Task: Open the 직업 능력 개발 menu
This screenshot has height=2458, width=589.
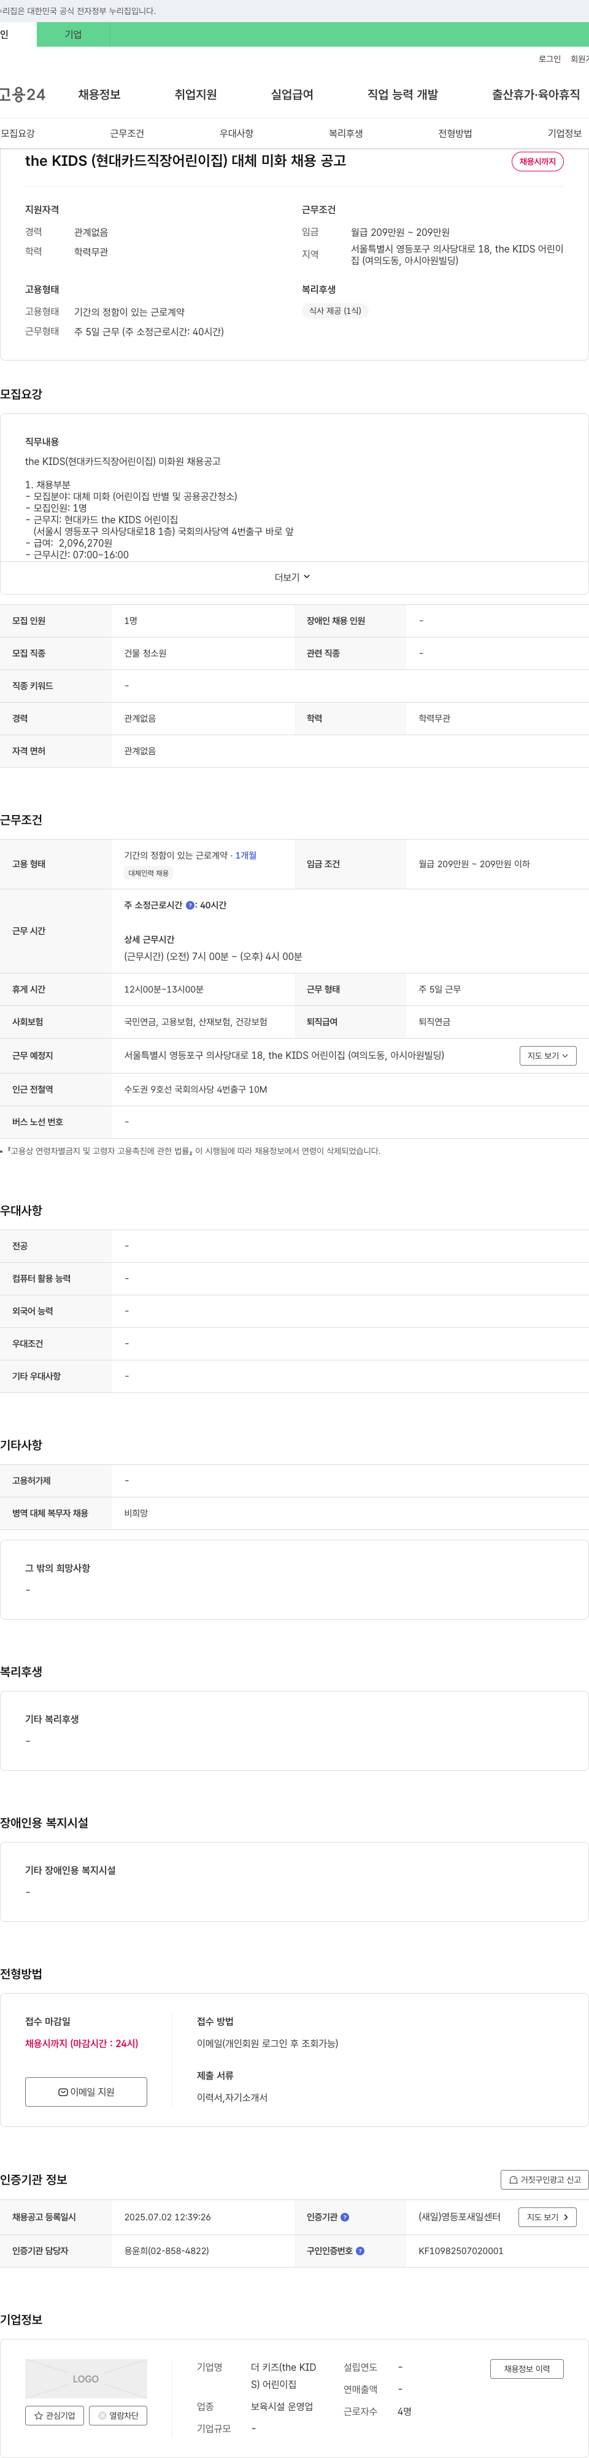Action: point(402,95)
